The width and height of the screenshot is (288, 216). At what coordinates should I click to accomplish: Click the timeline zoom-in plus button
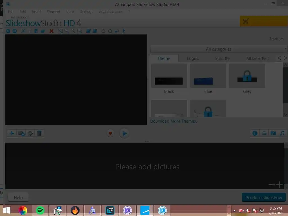(x=279, y=184)
